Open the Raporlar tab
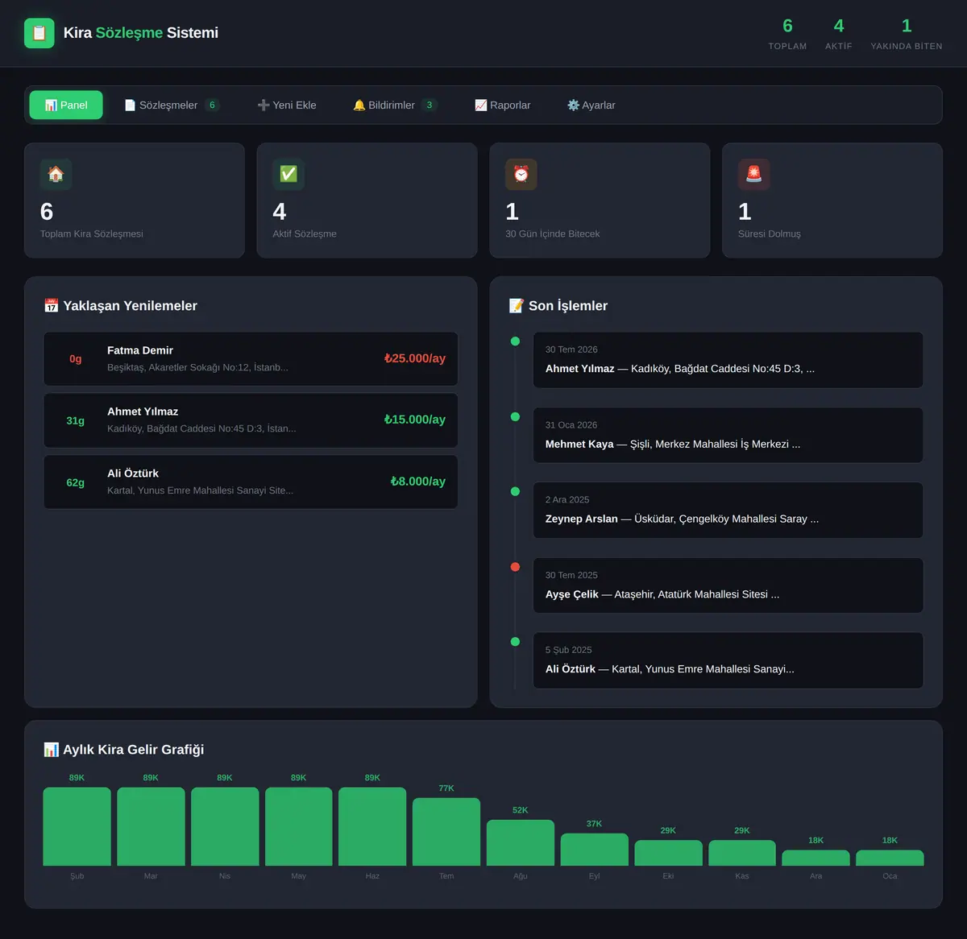Viewport: 967px width, 939px height. (503, 105)
